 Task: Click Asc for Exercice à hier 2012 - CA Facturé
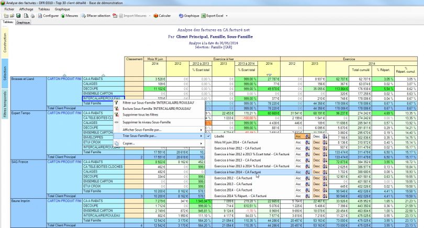click(303, 149)
